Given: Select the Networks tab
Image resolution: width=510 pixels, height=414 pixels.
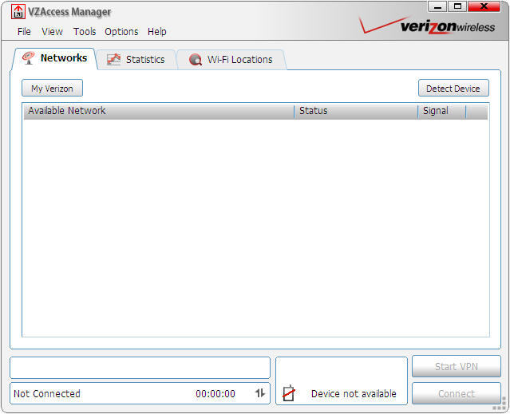Looking at the screenshot, I should (x=54, y=58).
